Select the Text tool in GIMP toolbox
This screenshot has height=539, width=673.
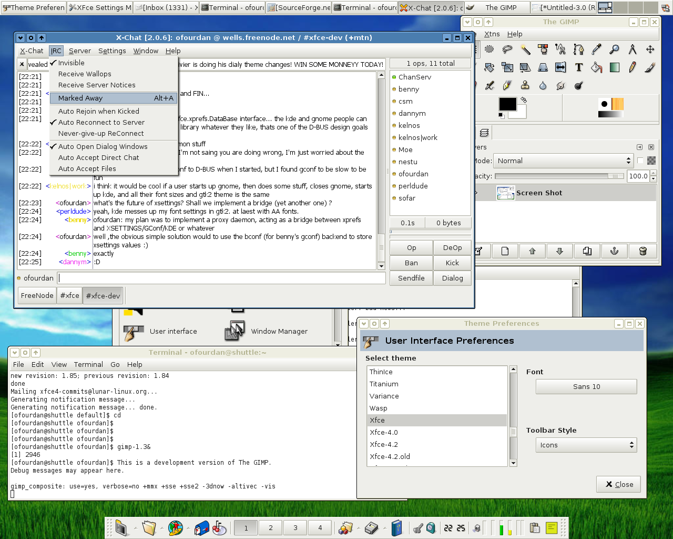point(579,67)
